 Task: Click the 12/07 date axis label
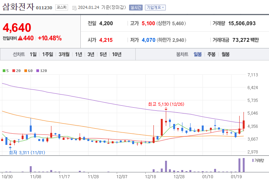(x=122, y=177)
